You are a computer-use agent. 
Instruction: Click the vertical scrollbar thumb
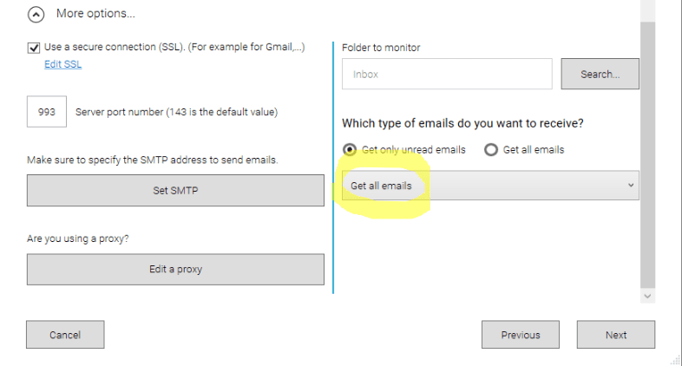click(647, 154)
